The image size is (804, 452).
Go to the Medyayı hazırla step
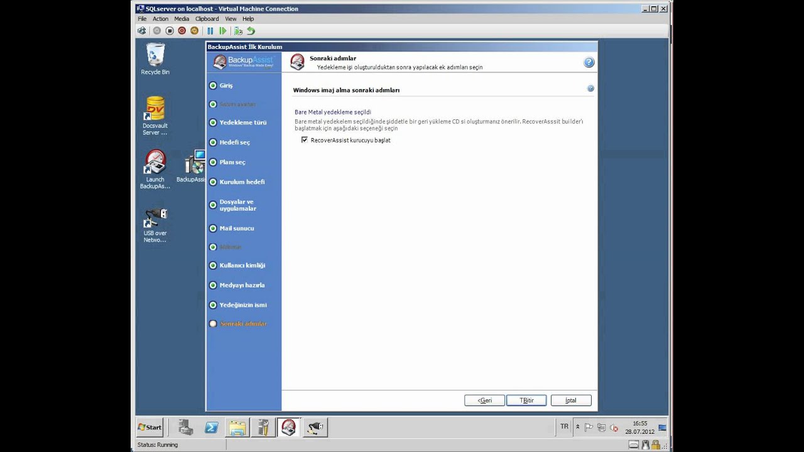coord(242,285)
